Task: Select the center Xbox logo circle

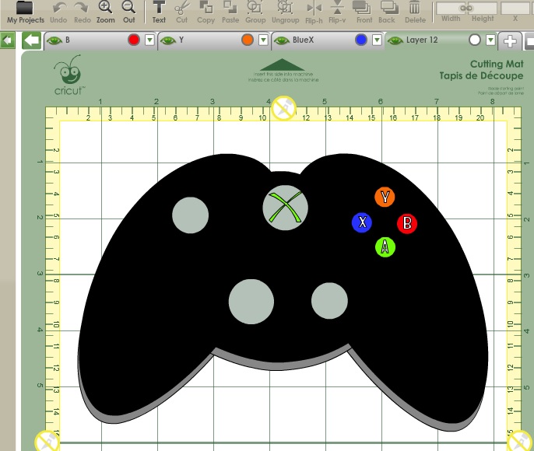Action: point(286,208)
